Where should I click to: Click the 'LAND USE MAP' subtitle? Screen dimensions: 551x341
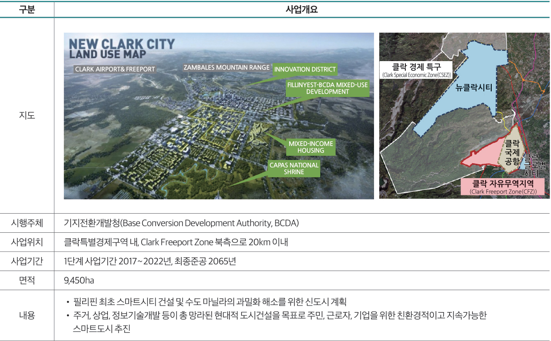107,55
